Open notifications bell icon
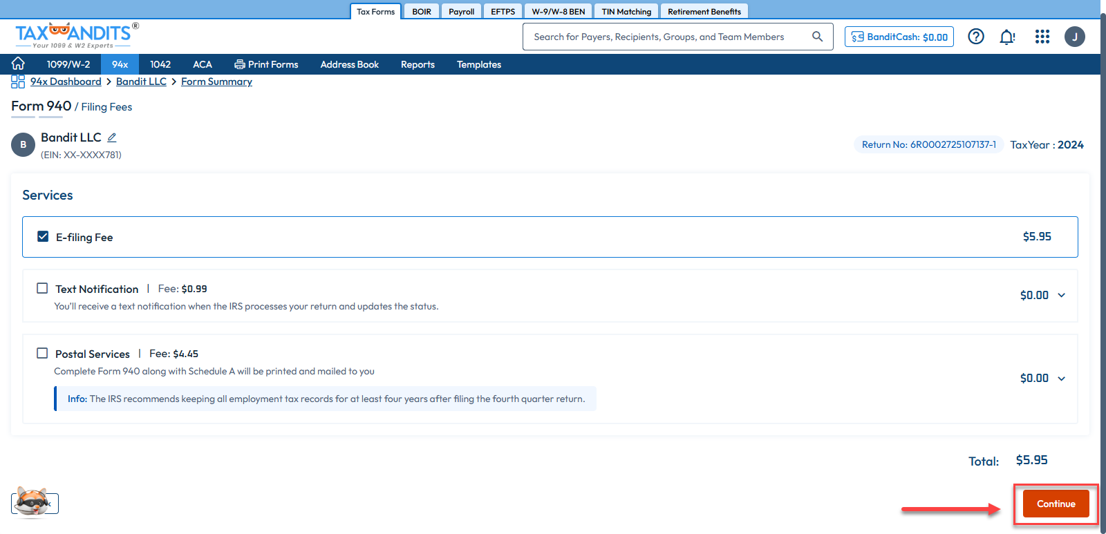Image resolution: width=1106 pixels, height=534 pixels. point(1007,37)
